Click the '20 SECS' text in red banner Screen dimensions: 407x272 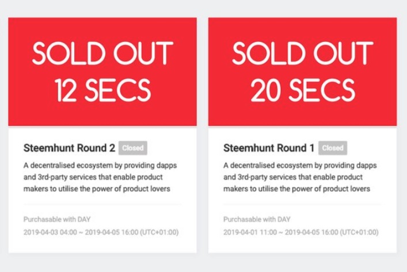(x=302, y=90)
